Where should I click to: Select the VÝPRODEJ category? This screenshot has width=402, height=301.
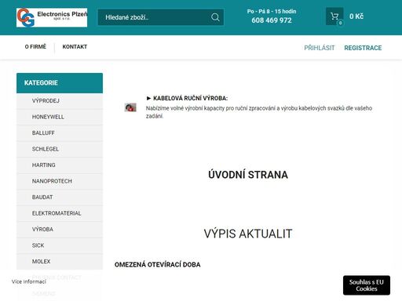coord(60,101)
